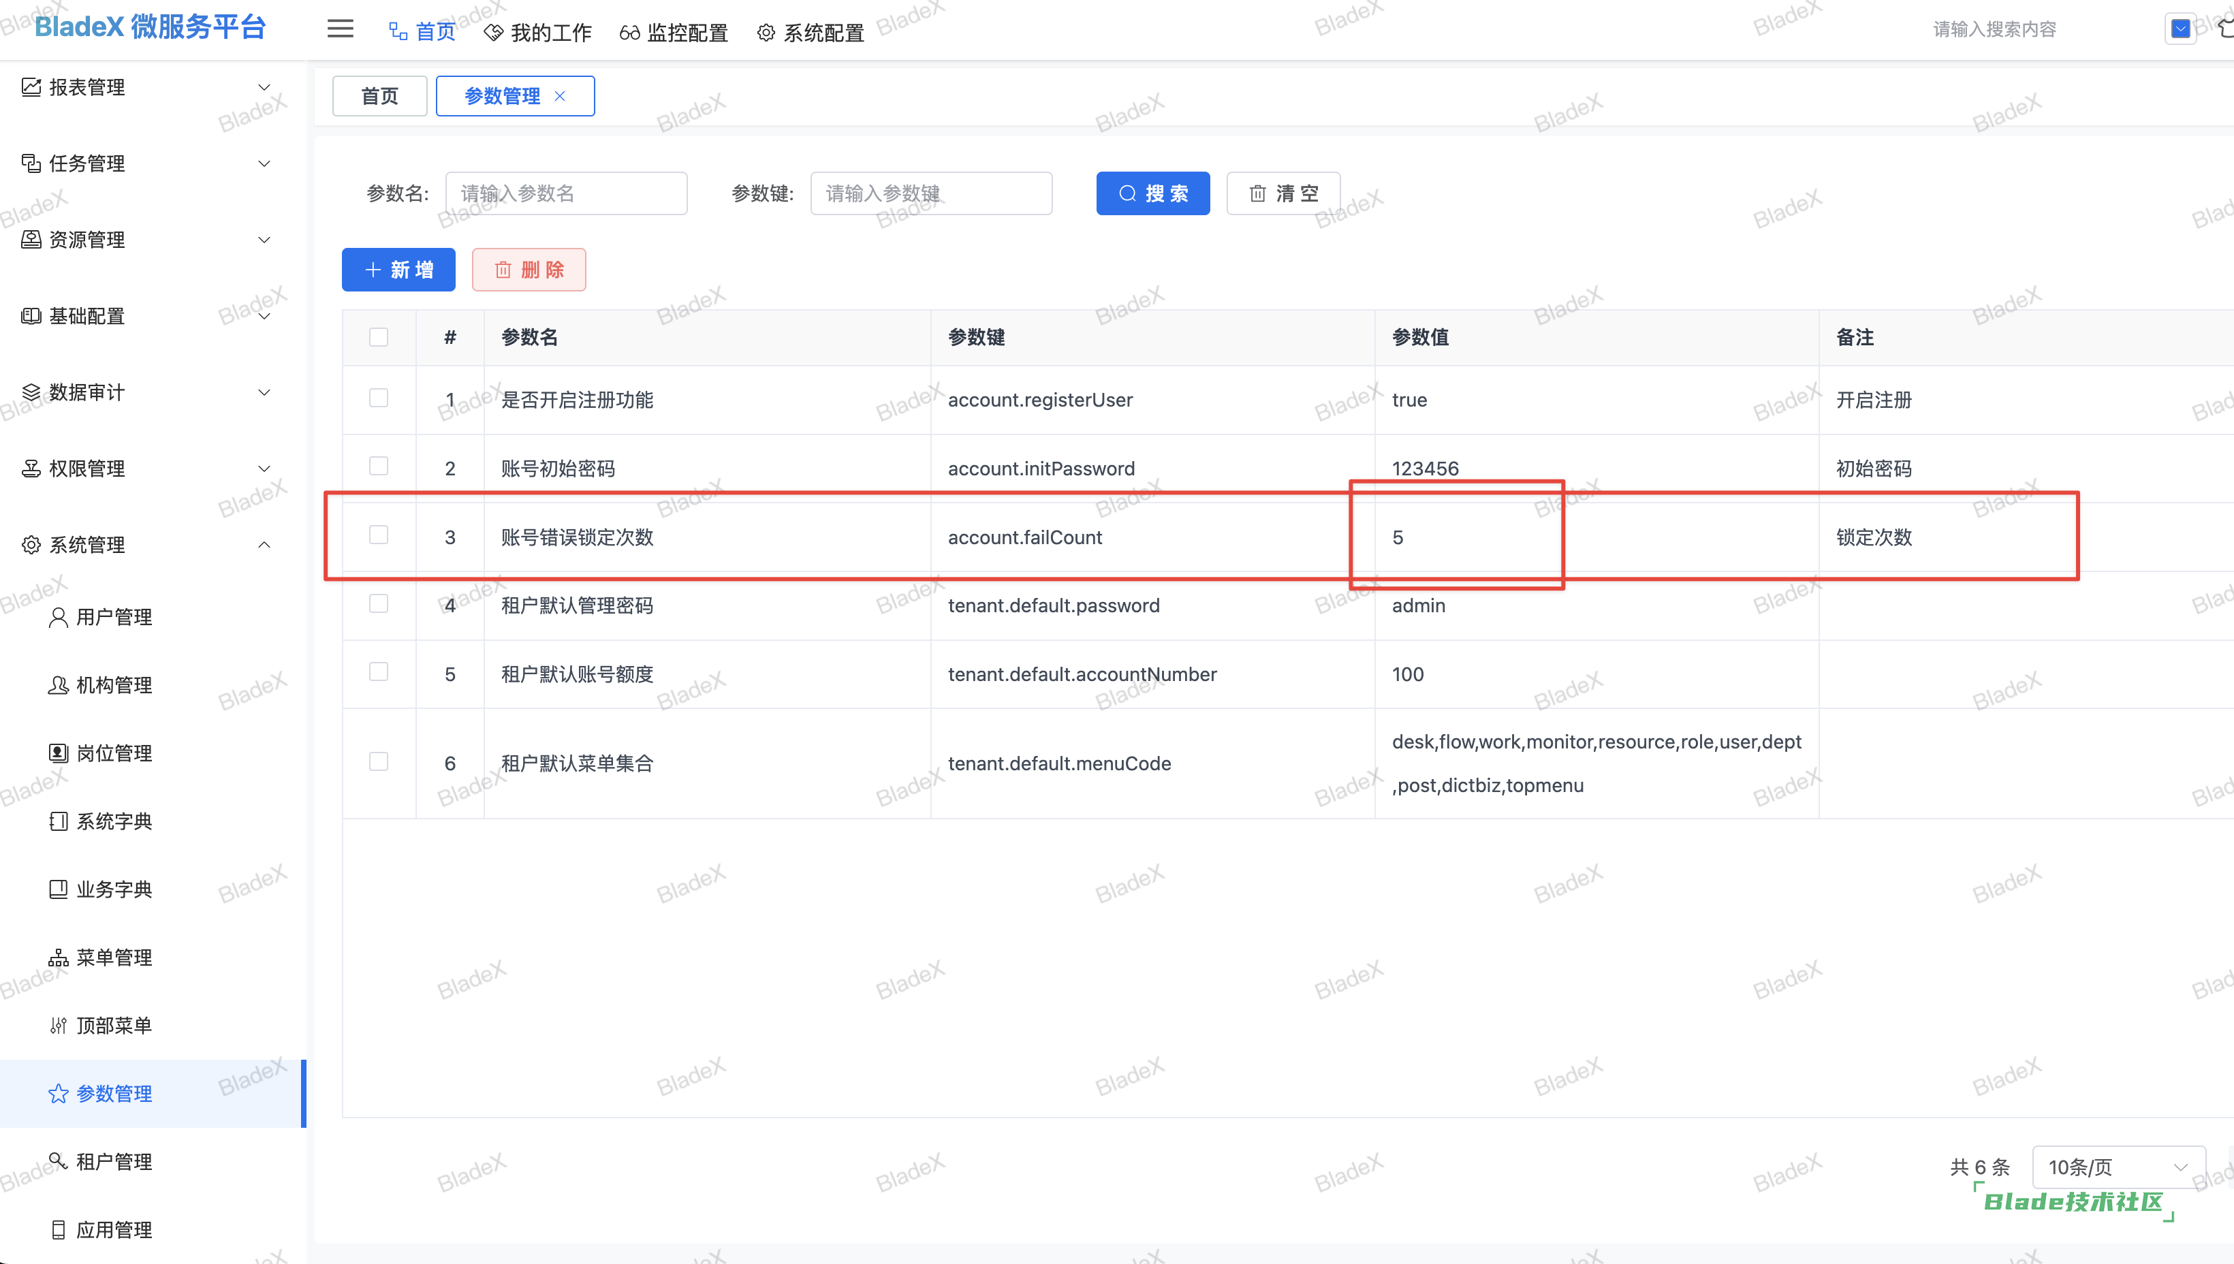Check the row for 租户默认账号额度
The height and width of the screenshot is (1264, 2234).
(379, 672)
